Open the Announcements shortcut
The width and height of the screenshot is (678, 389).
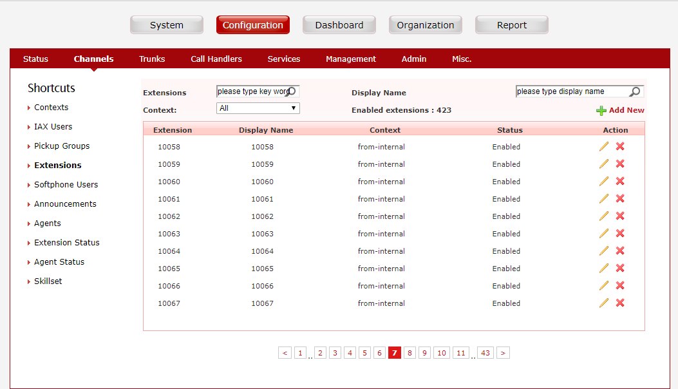(x=65, y=204)
